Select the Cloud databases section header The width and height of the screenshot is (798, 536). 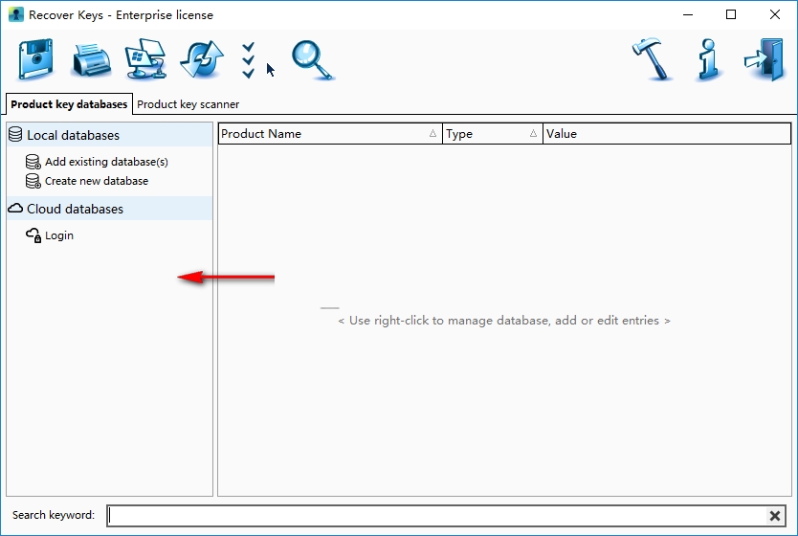point(109,209)
